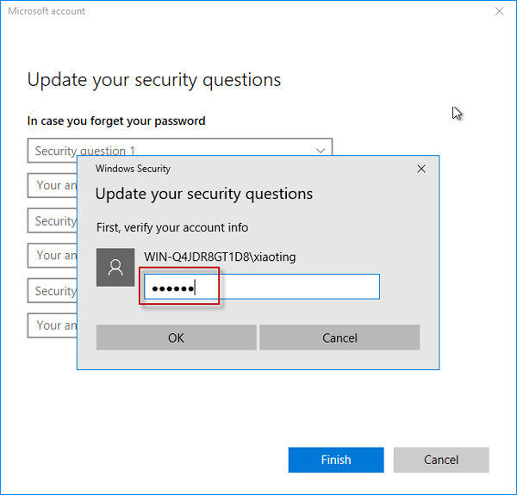The image size is (517, 495).
Task: Click First, verify your account info text
Action: pyautogui.click(x=171, y=227)
